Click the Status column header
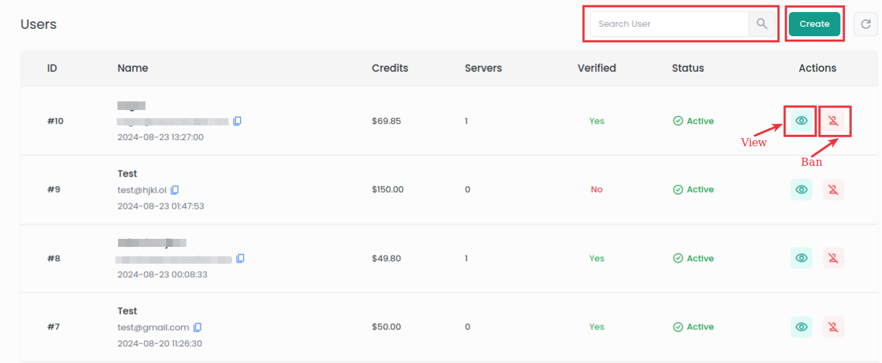This screenshot has height=363, width=882. pos(687,68)
